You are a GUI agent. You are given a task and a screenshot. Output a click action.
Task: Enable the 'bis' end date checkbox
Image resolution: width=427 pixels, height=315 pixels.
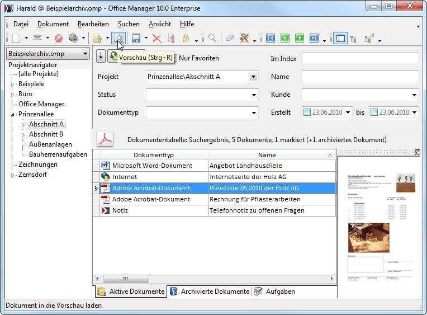[x=373, y=112]
